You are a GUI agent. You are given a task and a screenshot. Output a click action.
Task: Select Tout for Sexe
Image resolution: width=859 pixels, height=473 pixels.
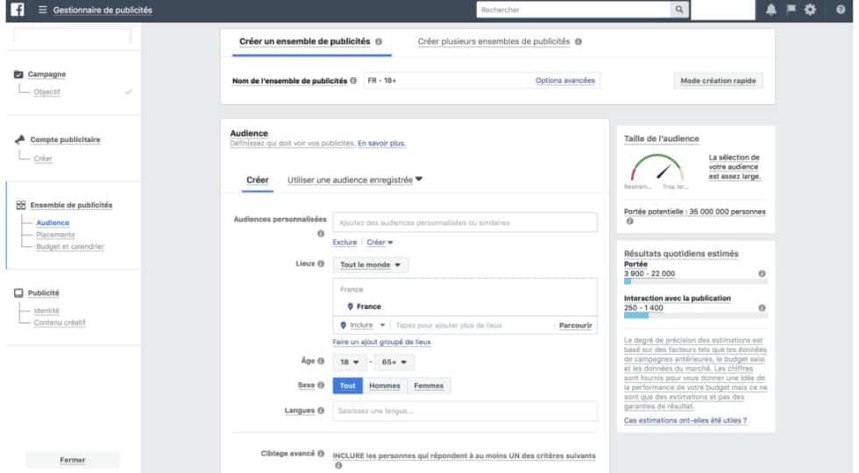(347, 385)
